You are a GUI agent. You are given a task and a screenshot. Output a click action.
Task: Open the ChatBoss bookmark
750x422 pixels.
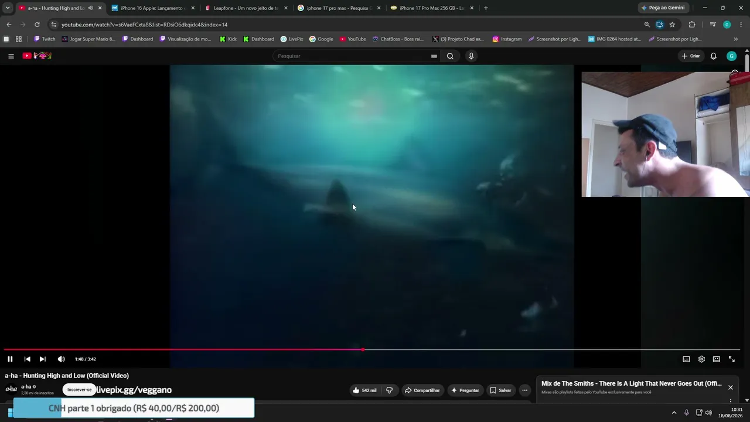[x=398, y=39]
